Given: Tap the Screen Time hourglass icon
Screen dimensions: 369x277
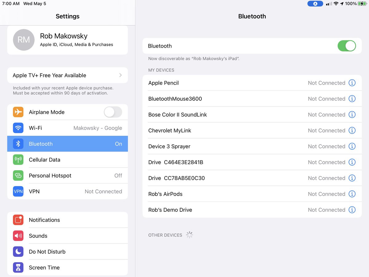Looking at the screenshot, I should [x=18, y=267].
